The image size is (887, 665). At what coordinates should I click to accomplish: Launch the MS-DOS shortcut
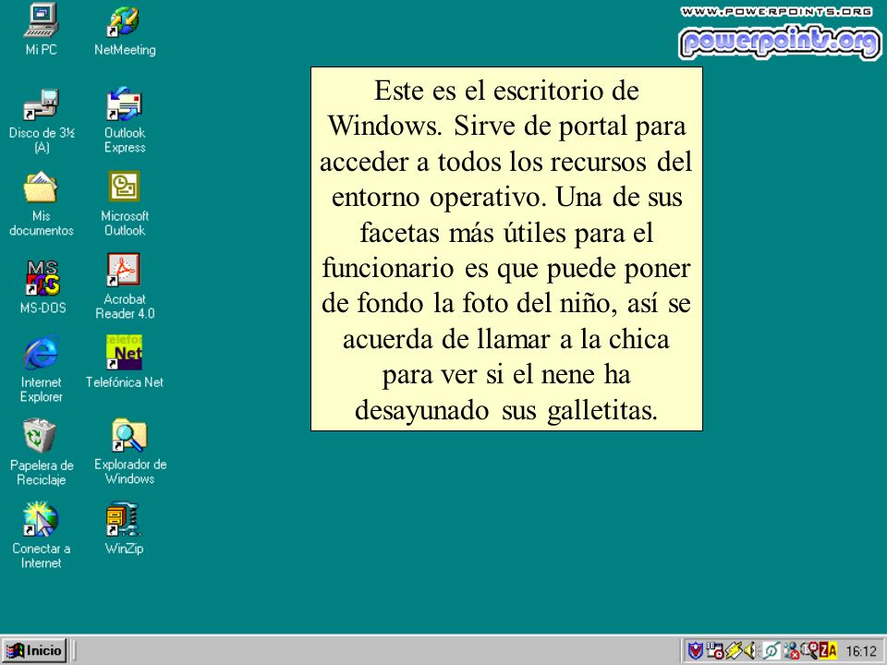(43, 286)
